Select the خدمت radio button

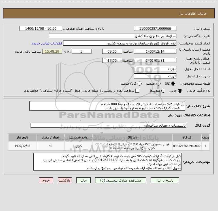click(159, 84)
